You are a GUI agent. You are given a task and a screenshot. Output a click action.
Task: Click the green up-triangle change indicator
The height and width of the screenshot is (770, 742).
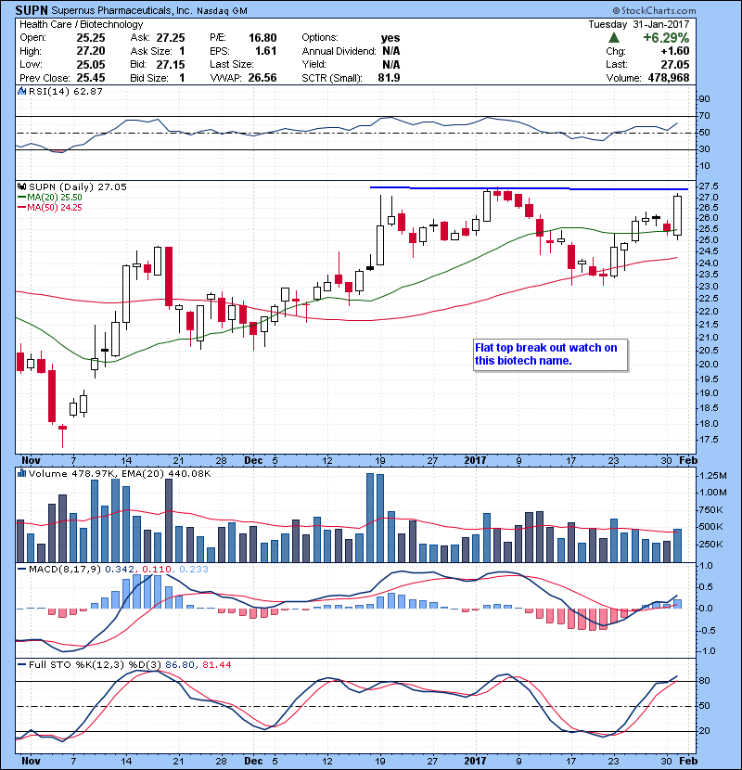[x=613, y=38]
